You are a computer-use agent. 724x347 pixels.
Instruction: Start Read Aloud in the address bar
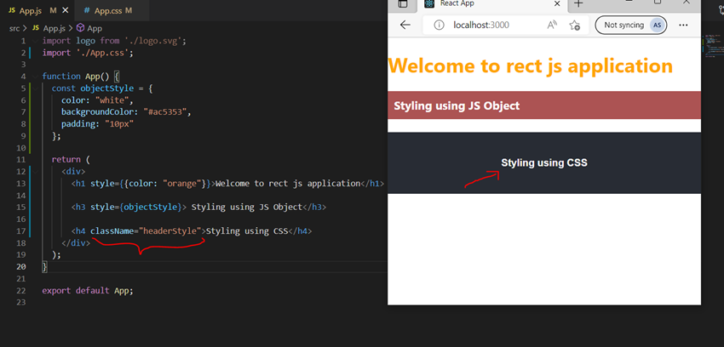552,25
